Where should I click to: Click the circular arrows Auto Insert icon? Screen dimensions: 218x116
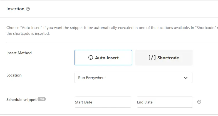coord(91,58)
